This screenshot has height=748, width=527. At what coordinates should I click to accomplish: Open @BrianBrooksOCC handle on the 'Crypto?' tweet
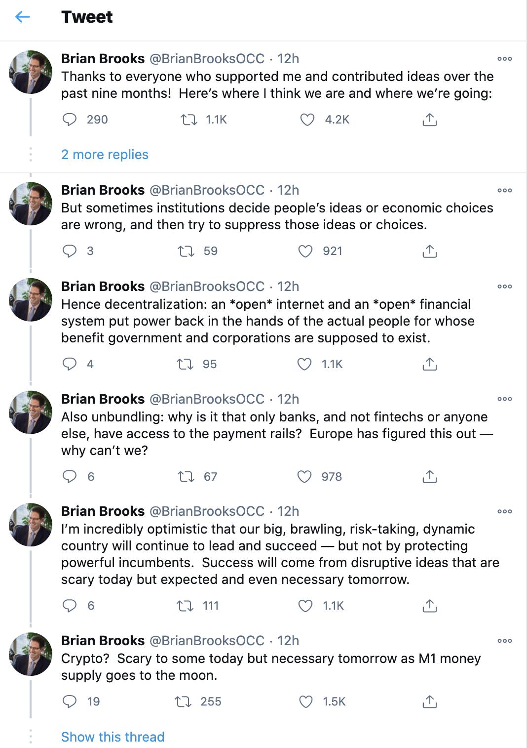207,641
